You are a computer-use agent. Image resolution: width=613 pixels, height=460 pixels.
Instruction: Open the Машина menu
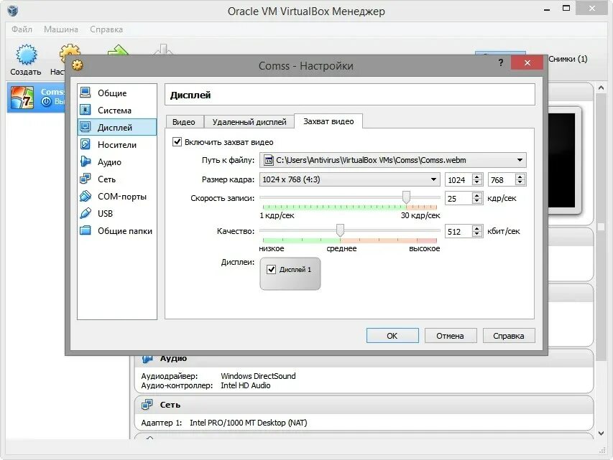[x=60, y=29]
